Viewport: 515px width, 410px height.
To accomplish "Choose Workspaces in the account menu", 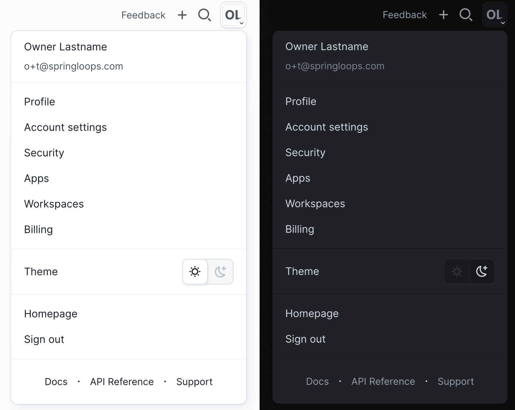I will (54, 204).
